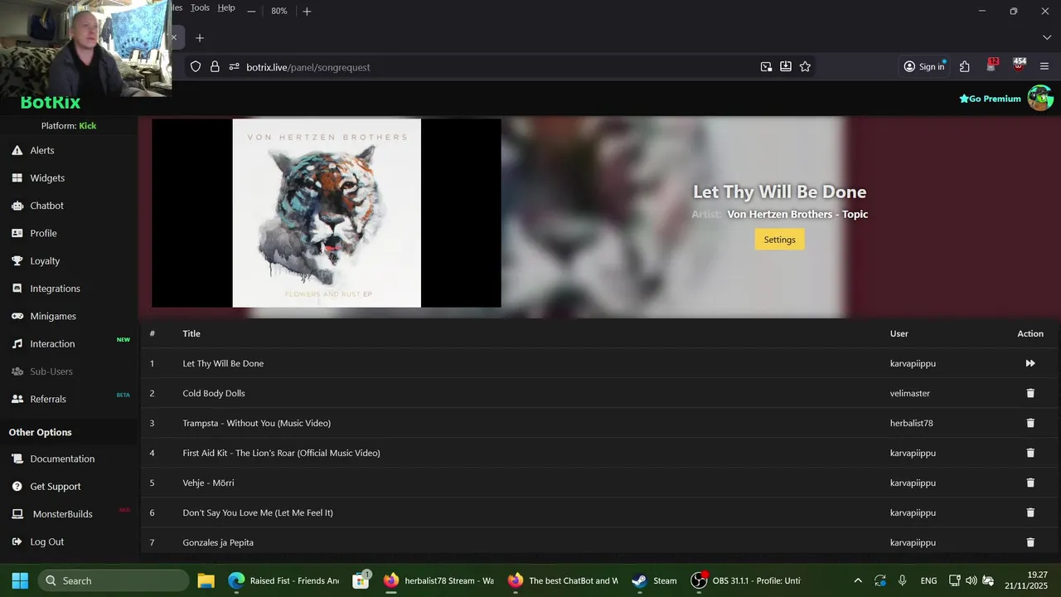The height and width of the screenshot is (597, 1061).
Task: Open the ENG language indicator
Action: 928,580
